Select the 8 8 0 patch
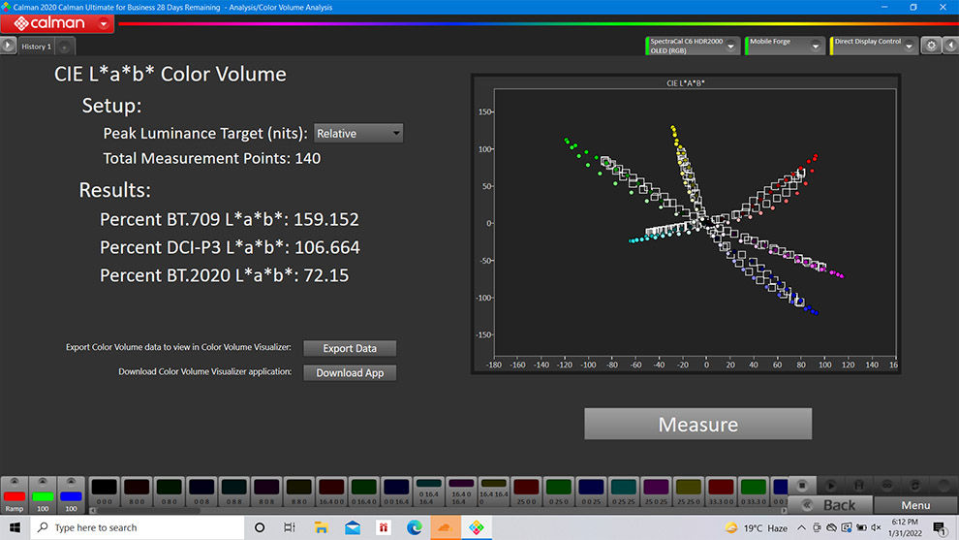Screen dimensions: 959x540 pyautogui.click(x=298, y=492)
